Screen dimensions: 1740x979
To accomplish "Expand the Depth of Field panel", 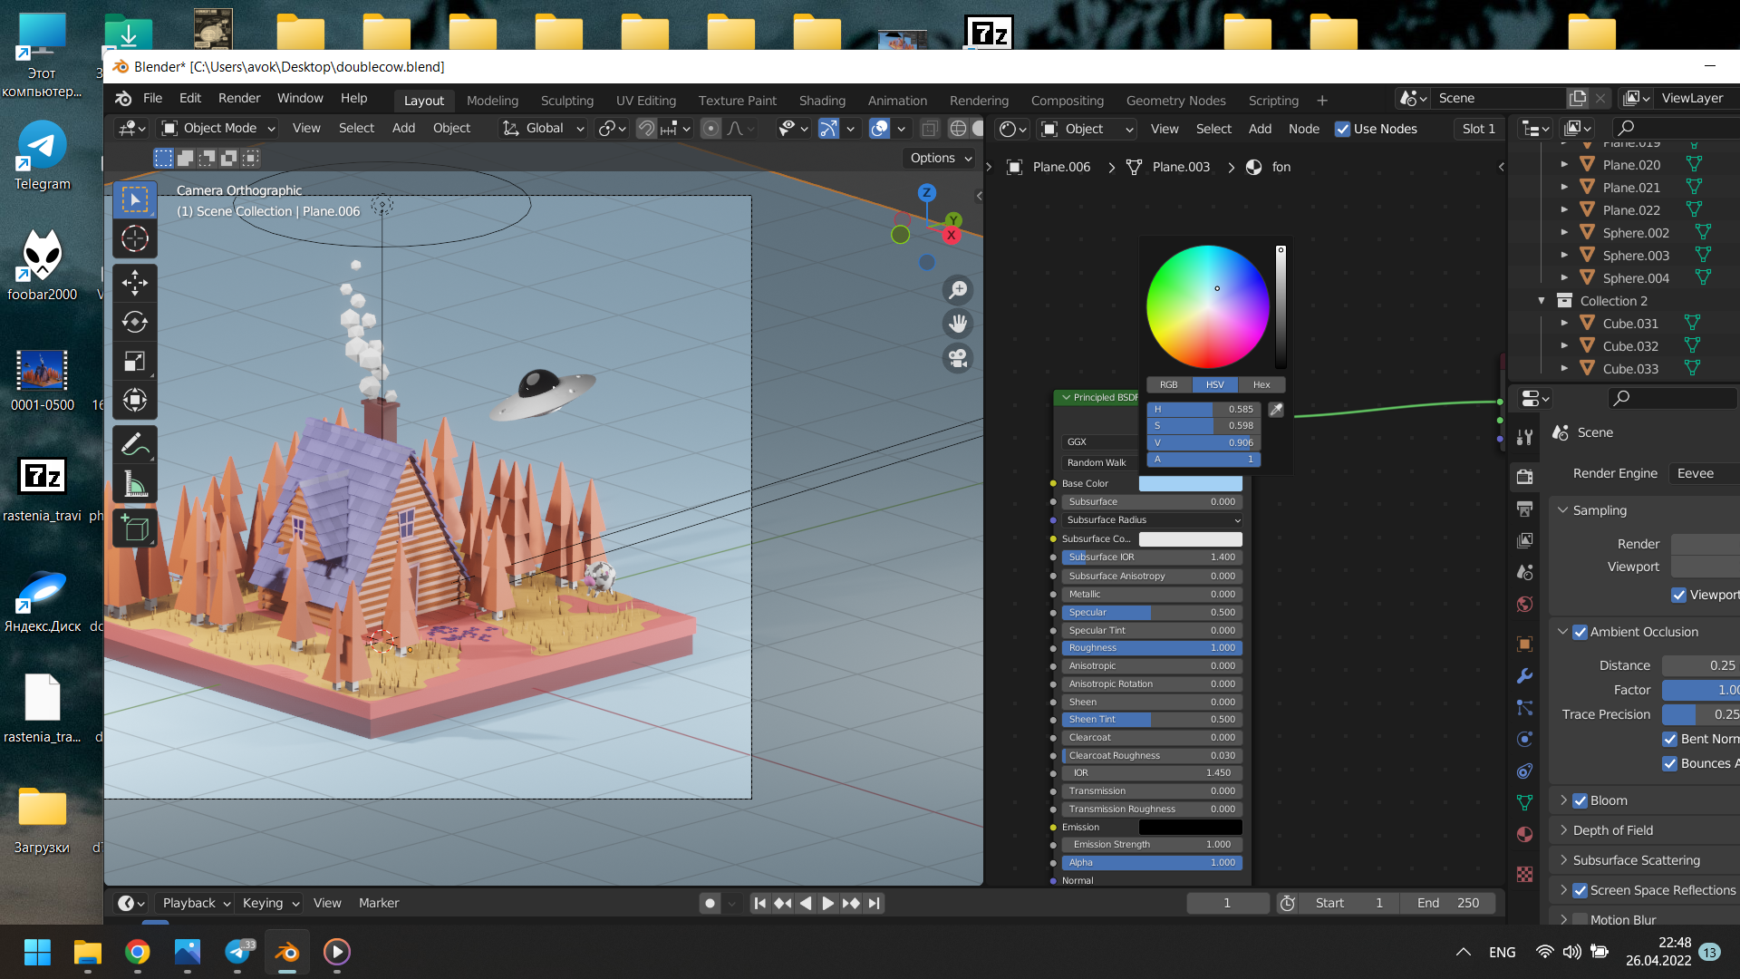I will point(1612,830).
